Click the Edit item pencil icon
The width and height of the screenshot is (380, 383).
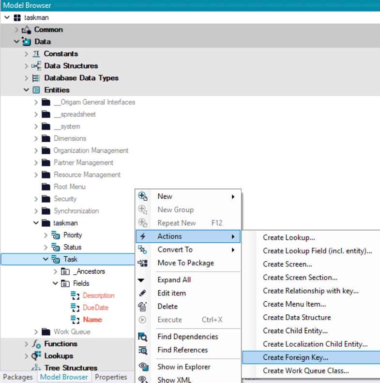(142, 293)
